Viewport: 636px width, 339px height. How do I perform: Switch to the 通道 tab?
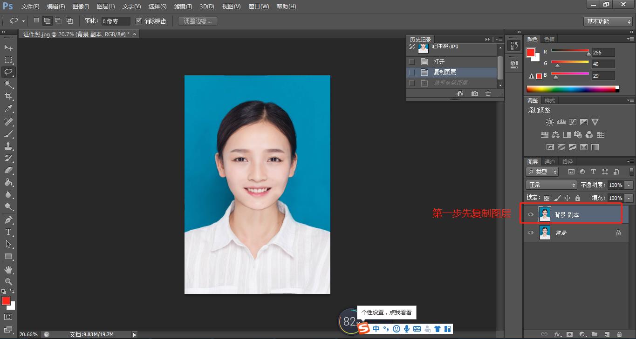click(x=549, y=161)
